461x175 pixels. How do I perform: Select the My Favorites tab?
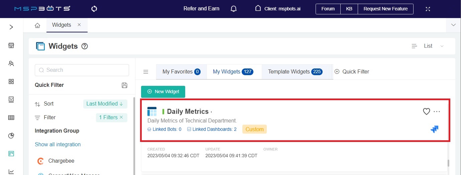pyautogui.click(x=181, y=71)
